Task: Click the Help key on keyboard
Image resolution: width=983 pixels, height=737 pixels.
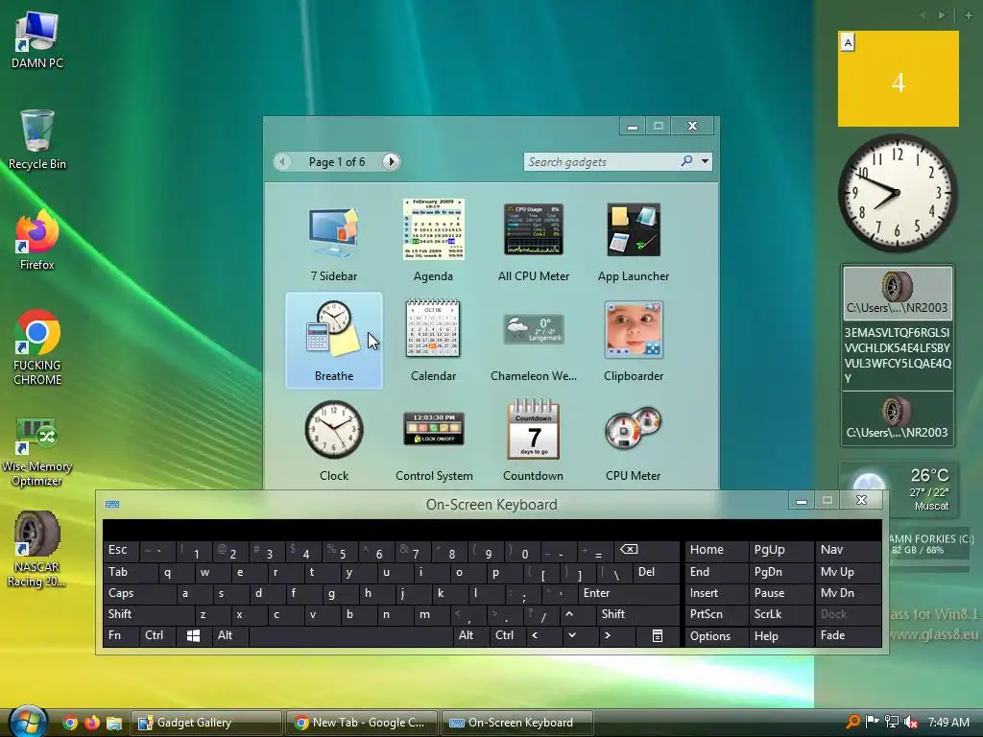Action: pyautogui.click(x=780, y=635)
